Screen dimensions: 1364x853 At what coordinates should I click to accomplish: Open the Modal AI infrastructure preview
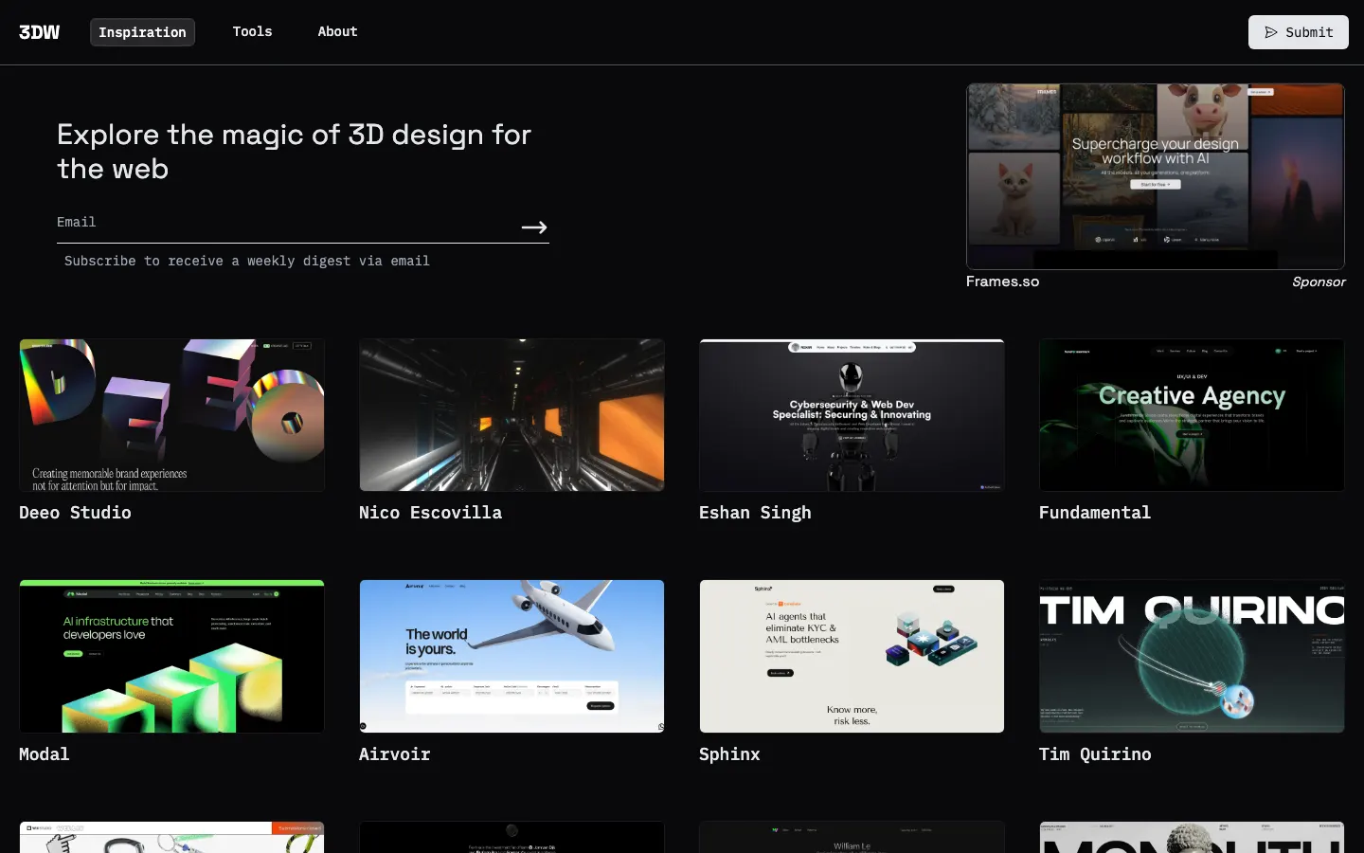tap(171, 656)
